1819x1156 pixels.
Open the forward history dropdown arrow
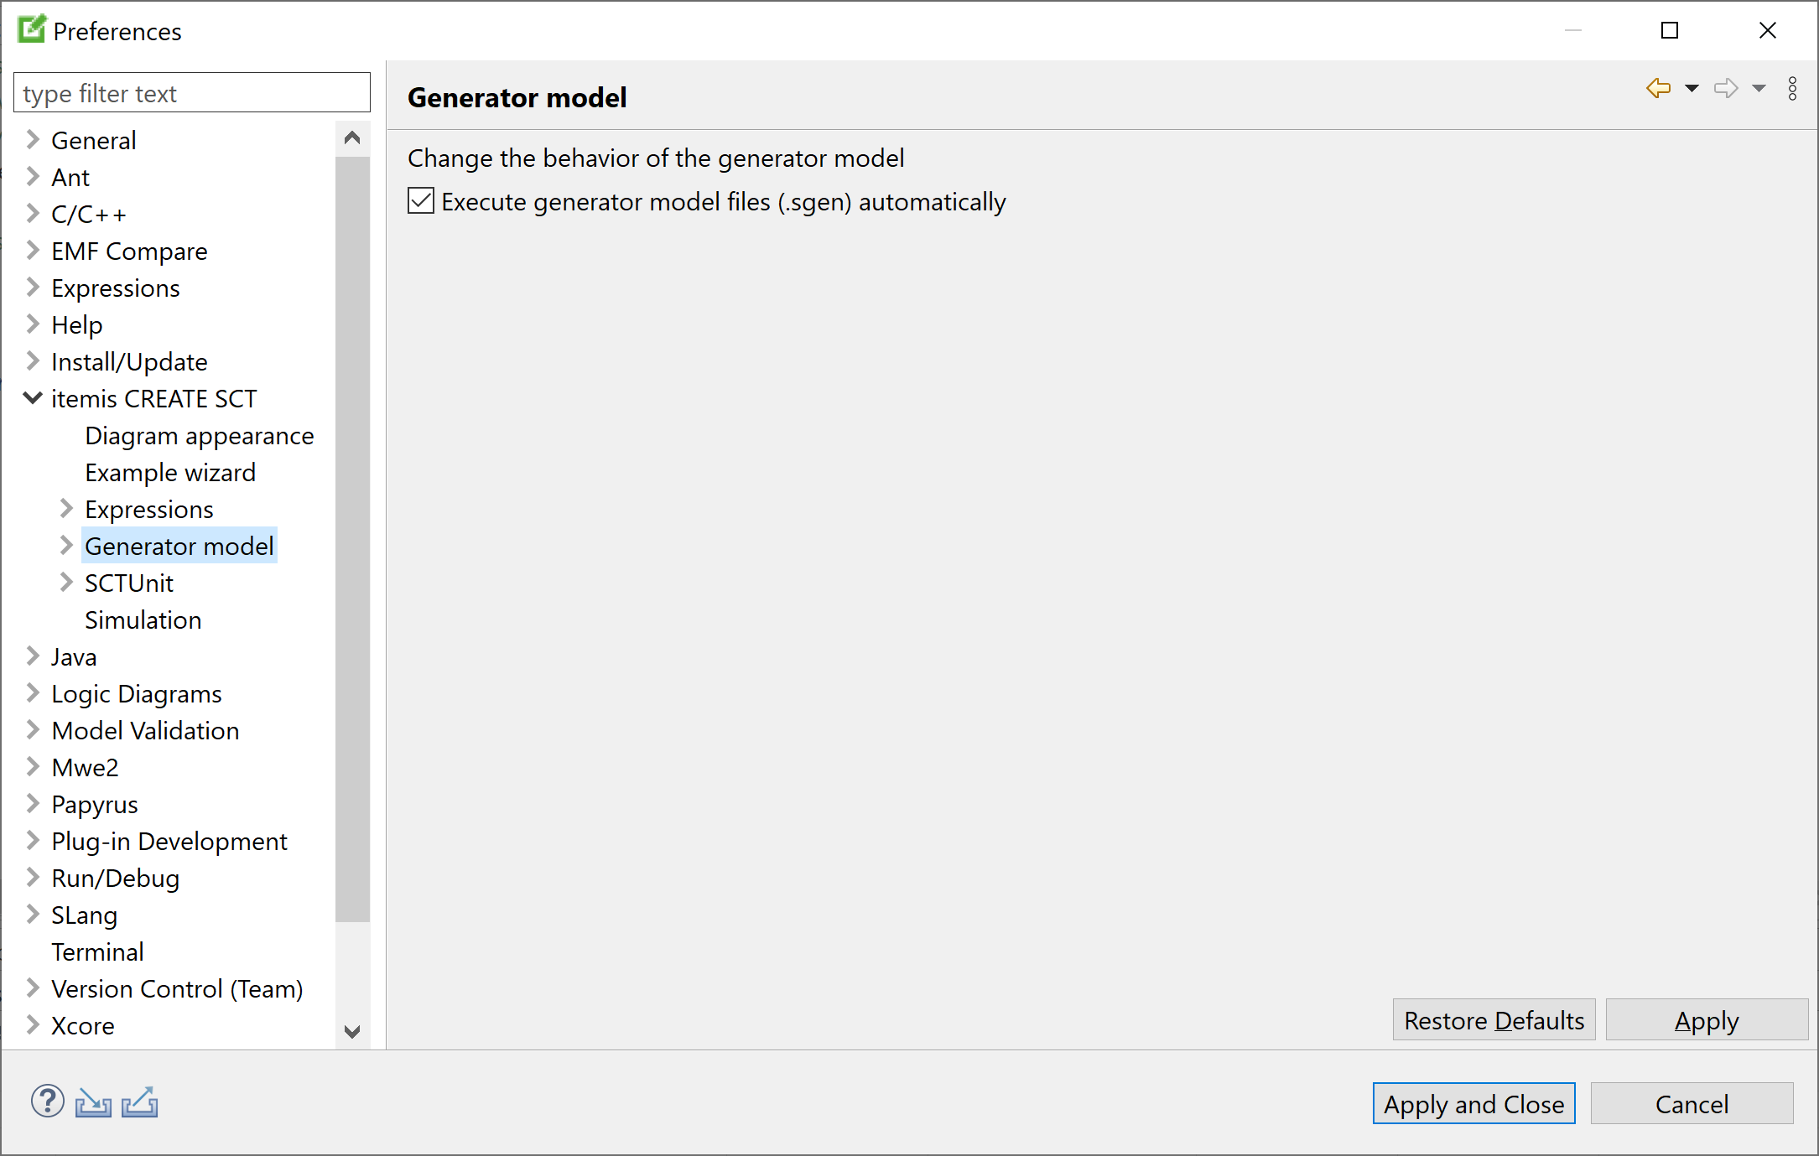[1759, 88]
